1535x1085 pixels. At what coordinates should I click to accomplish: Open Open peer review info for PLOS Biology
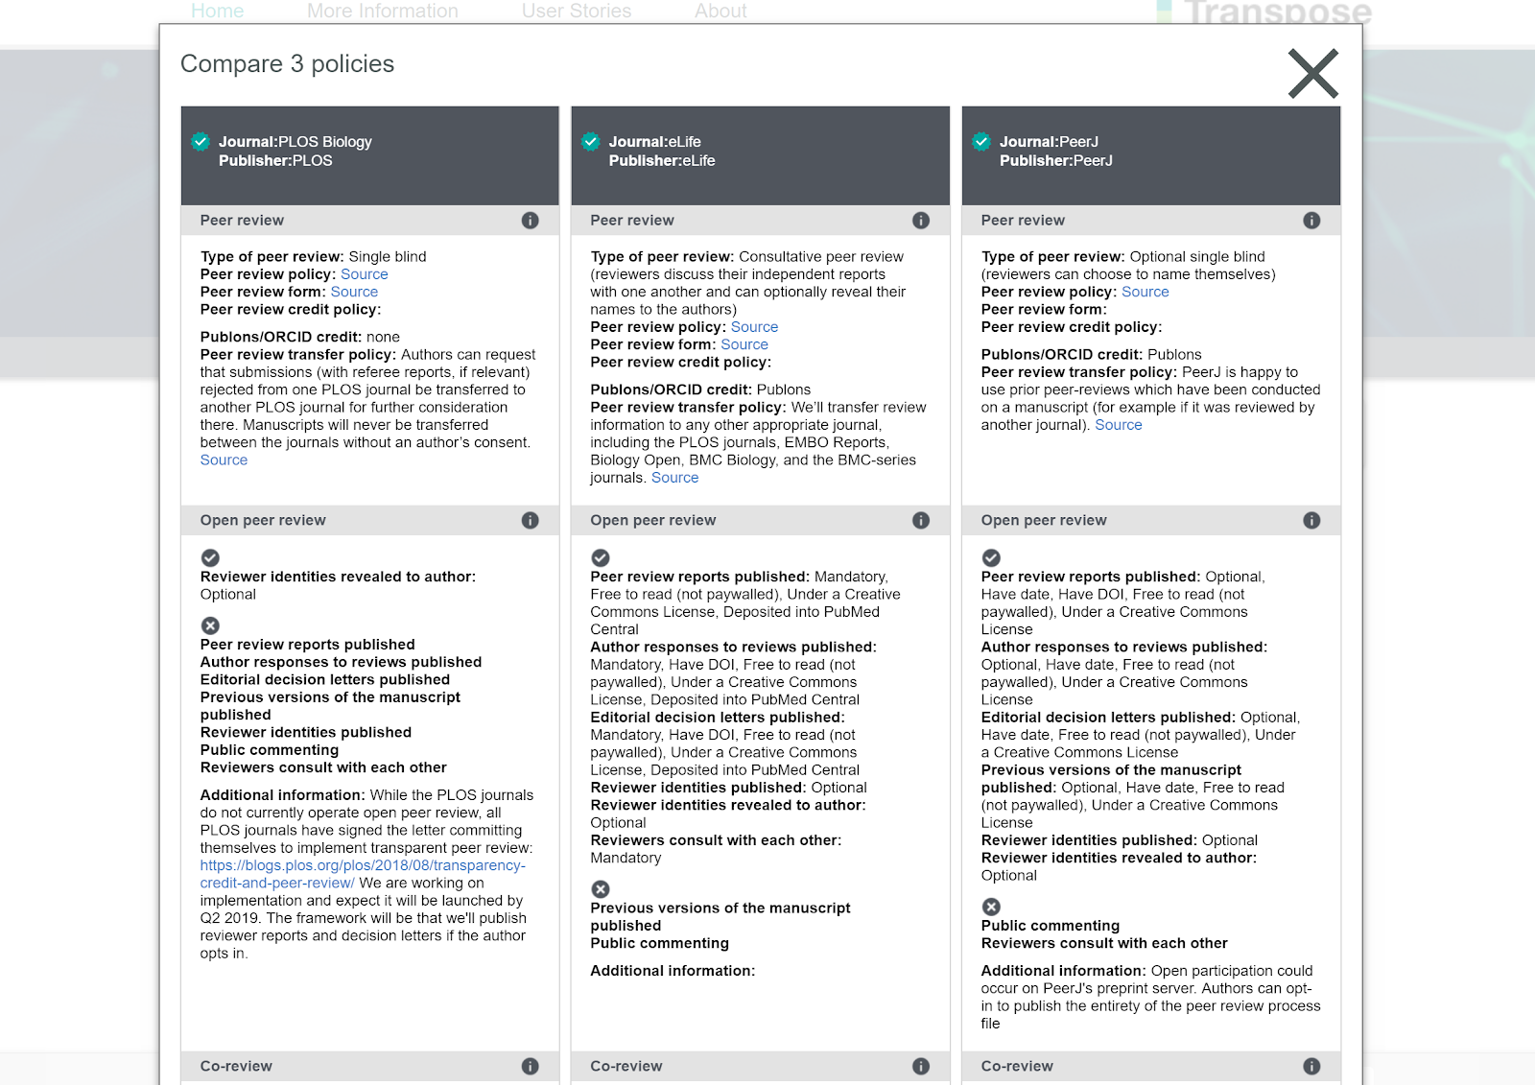(530, 520)
